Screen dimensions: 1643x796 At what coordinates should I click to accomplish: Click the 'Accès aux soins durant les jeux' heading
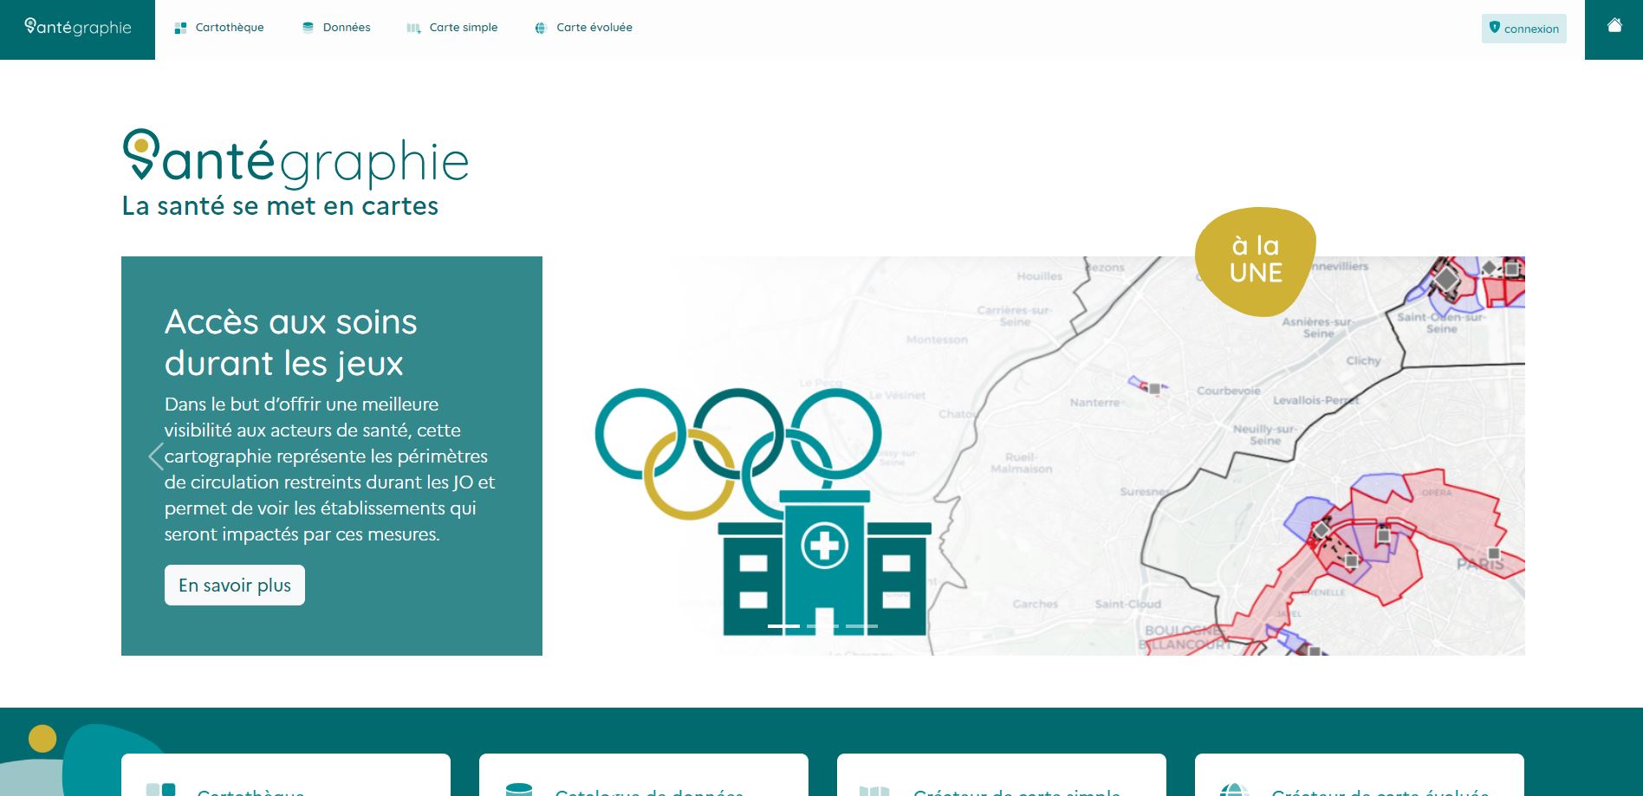291,342
